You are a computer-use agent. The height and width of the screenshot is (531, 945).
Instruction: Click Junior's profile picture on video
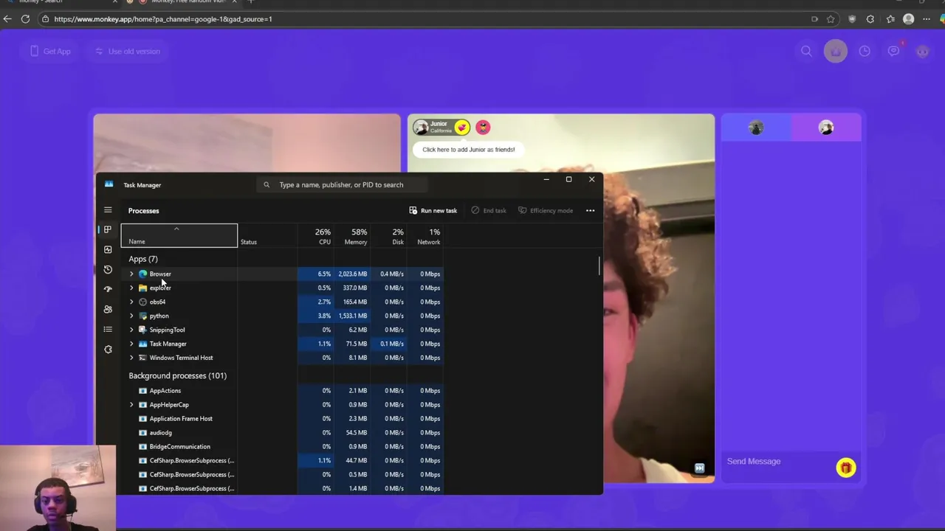coord(421,128)
